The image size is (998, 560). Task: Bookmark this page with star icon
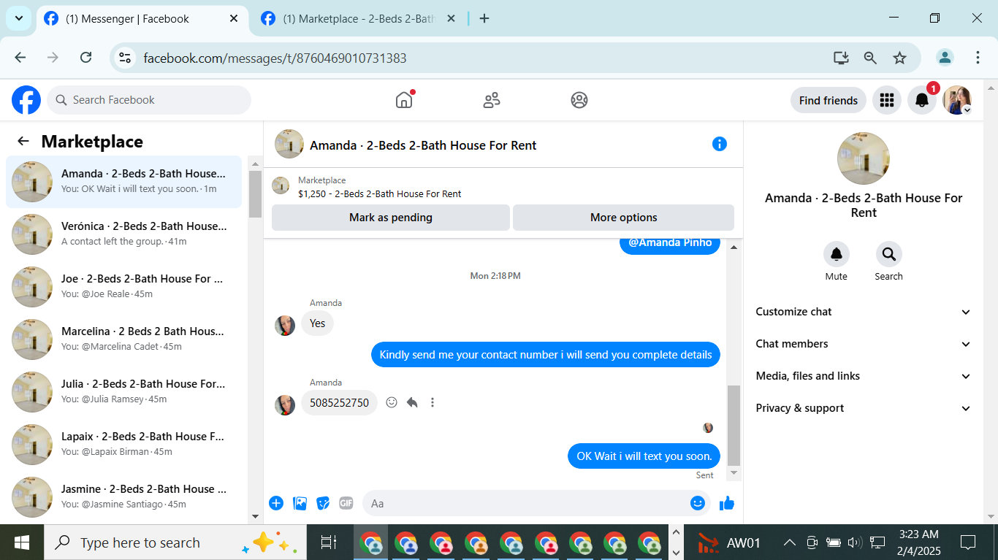pyautogui.click(x=899, y=58)
